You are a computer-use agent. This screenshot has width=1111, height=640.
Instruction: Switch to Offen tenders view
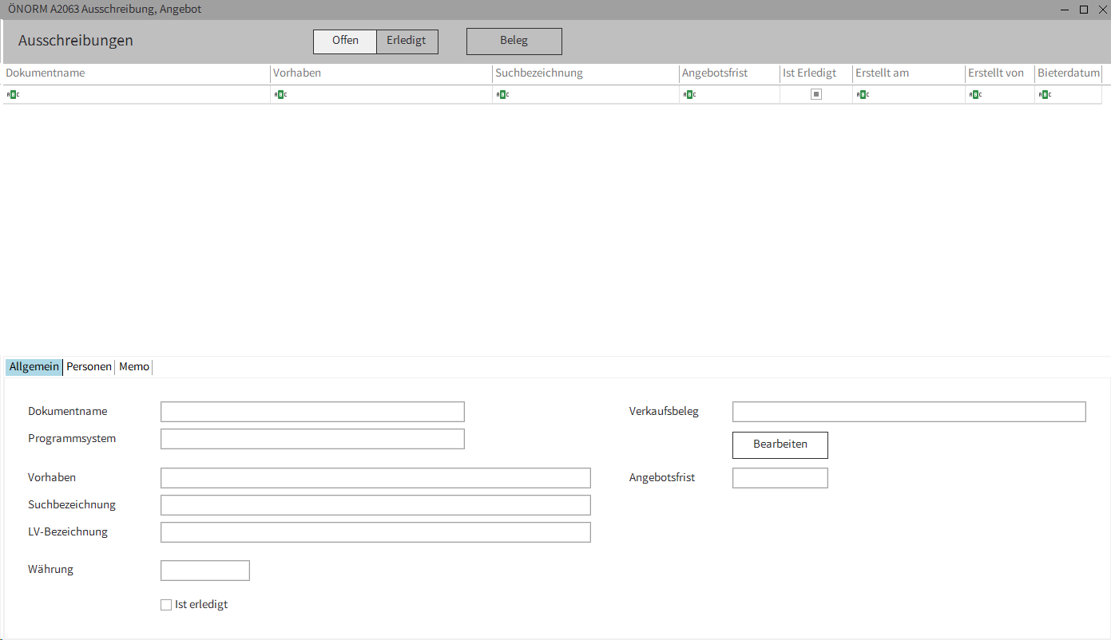pyautogui.click(x=345, y=41)
